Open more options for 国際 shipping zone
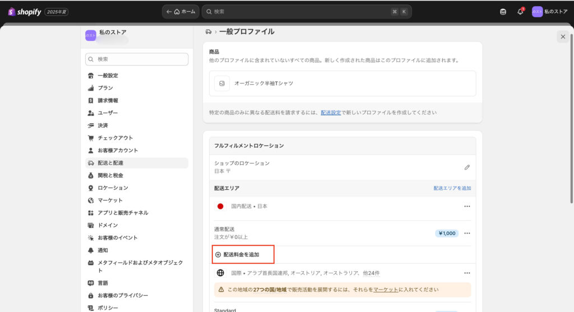The width and height of the screenshot is (574, 312). coord(467,273)
